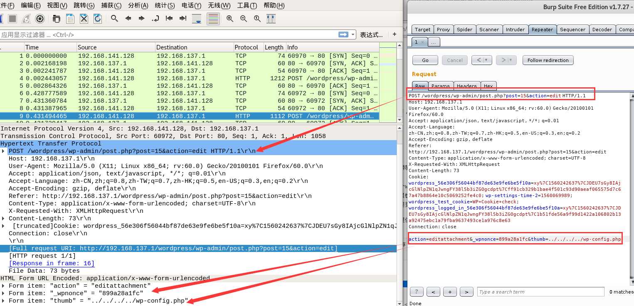Image resolution: width=634 pixels, height=306 pixels.
Task: Open previous request history dropdown
Action: coord(487,60)
